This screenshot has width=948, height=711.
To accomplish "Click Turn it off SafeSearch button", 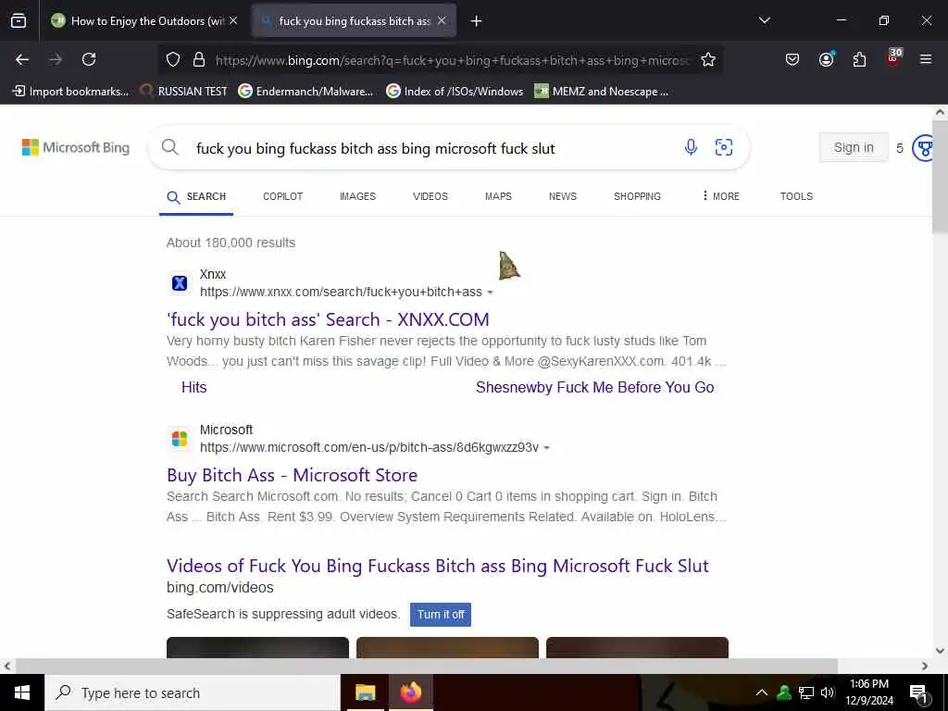I will point(440,615).
